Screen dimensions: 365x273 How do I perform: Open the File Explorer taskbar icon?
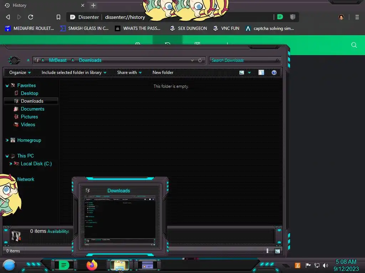click(x=120, y=265)
